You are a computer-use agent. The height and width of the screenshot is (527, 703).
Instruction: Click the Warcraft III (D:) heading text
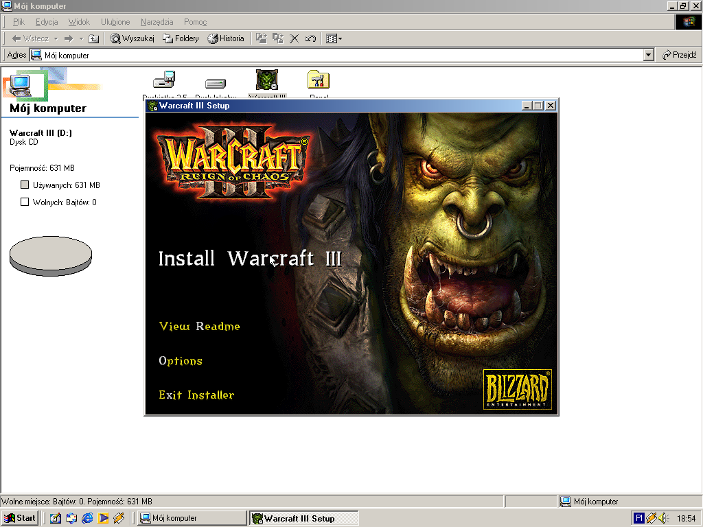click(41, 132)
